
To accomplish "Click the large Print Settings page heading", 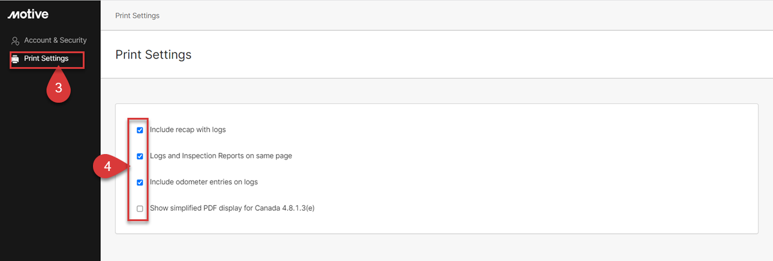I will (153, 54).
